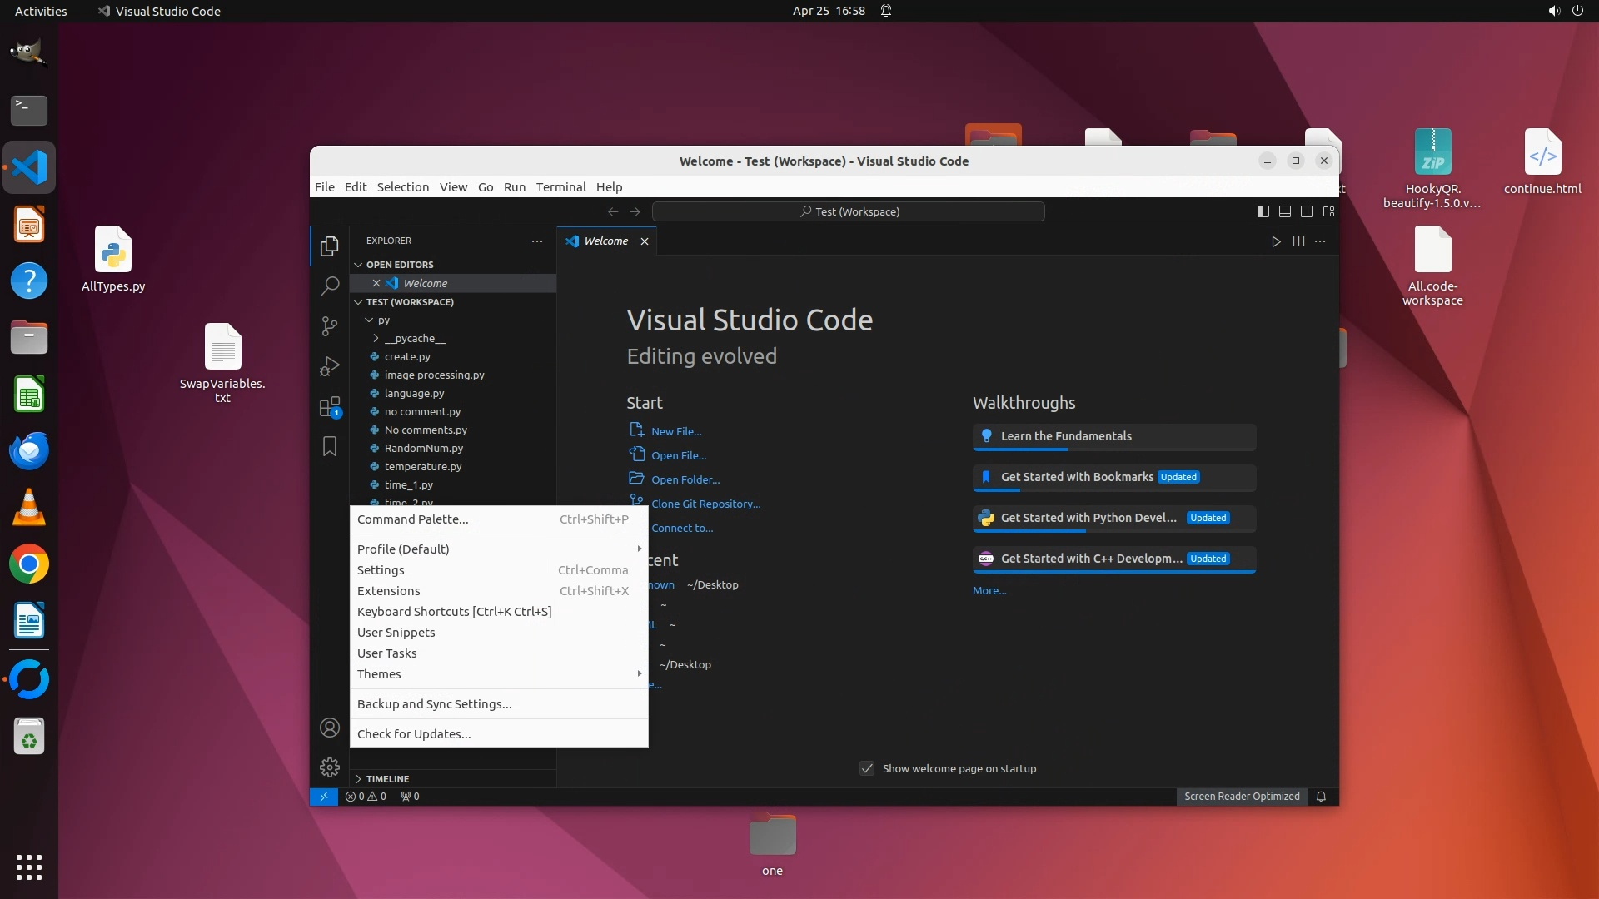Open the Extensions view icon

(330, 407)
